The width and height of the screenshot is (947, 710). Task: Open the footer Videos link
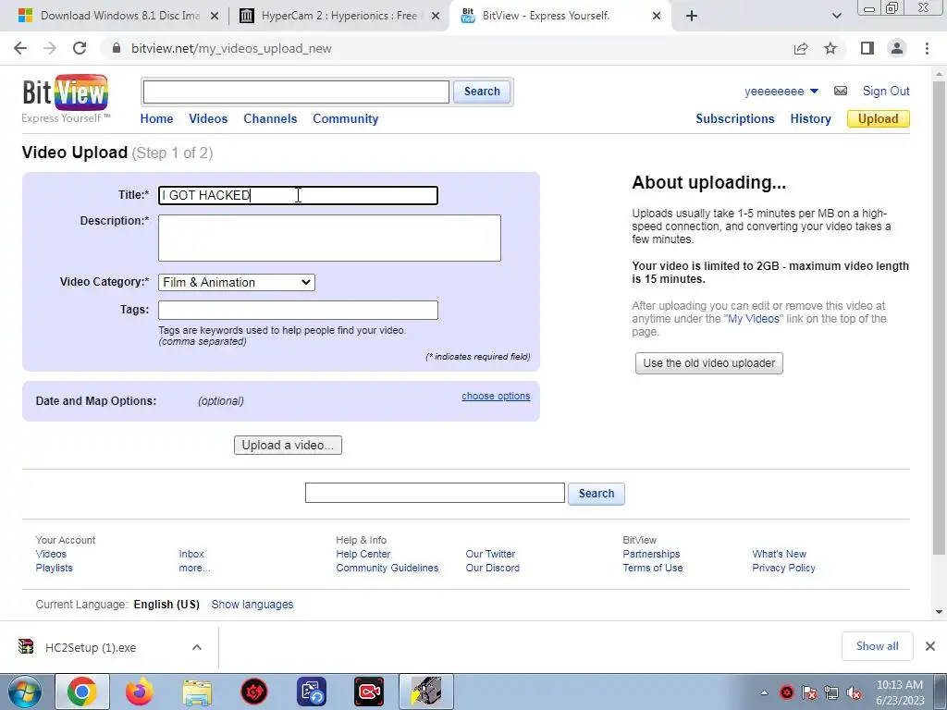pos(52,554)
